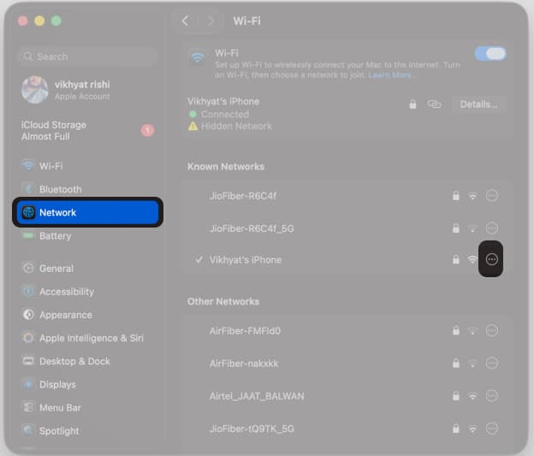Open Desktop & Dock settings
This screenshot has height=456, width=534.
click(87, 361)
